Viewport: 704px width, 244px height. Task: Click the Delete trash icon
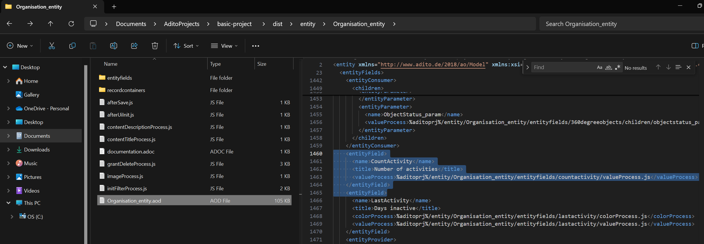point(155,46)
